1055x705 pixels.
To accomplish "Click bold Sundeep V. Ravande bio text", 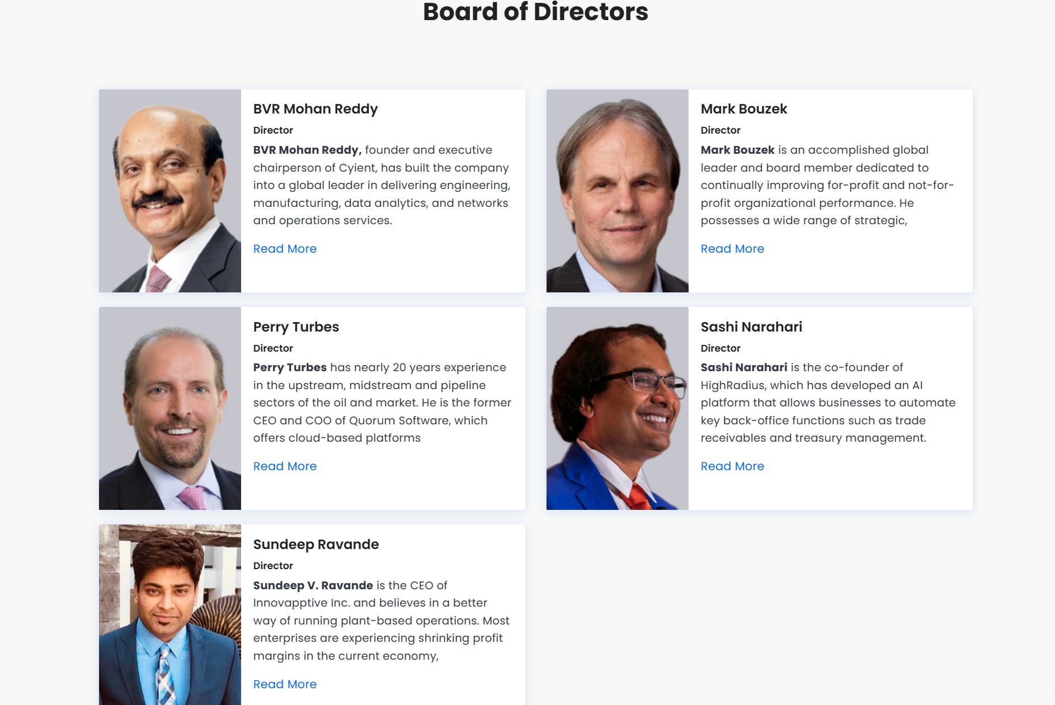I will [x=313, y=585].
